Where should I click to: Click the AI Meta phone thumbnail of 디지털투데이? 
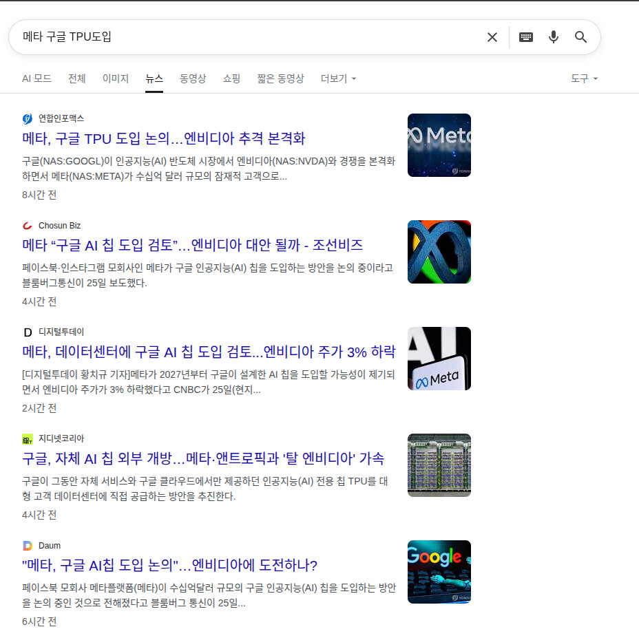(439, 359)
